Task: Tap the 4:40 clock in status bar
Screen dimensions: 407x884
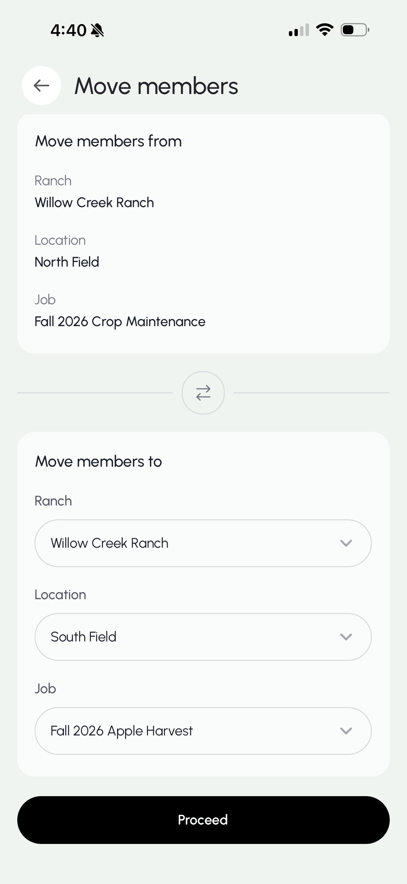Action: pyautogui.click(x=68, y=30)
